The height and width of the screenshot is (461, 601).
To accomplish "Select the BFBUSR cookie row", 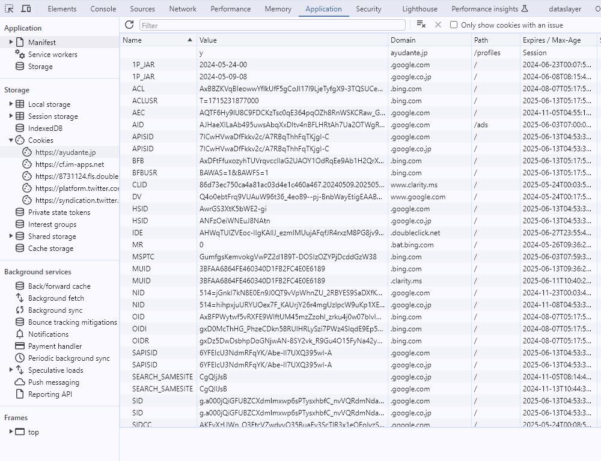I will [359, 173].
